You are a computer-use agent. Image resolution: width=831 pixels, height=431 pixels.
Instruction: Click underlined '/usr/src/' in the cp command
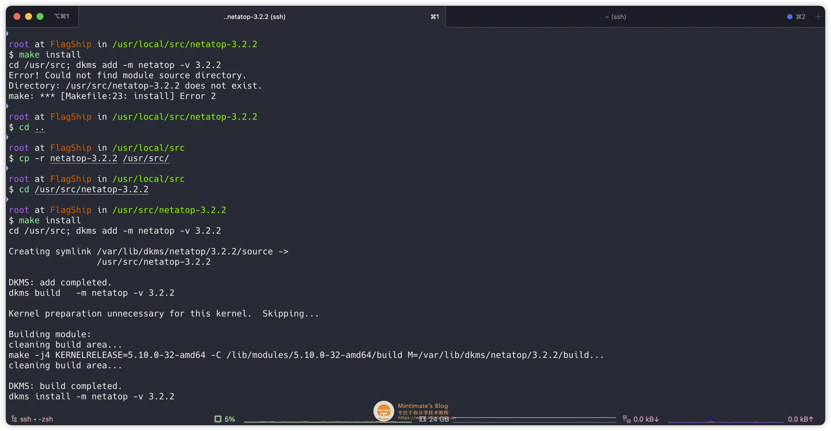pyautogui.click(x=146, y=158)
